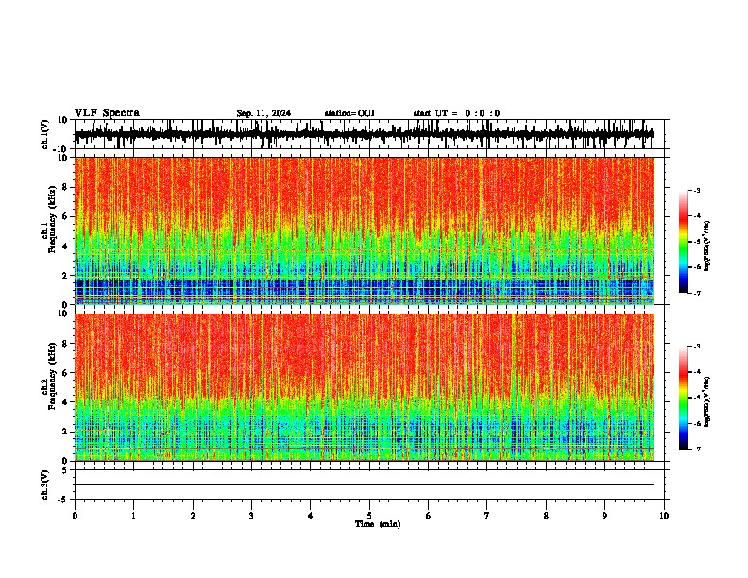The image size is (748, 578).
Task: Click the dark blue band near 1 kHz in ch.1
Action: (x=364, y=287)
